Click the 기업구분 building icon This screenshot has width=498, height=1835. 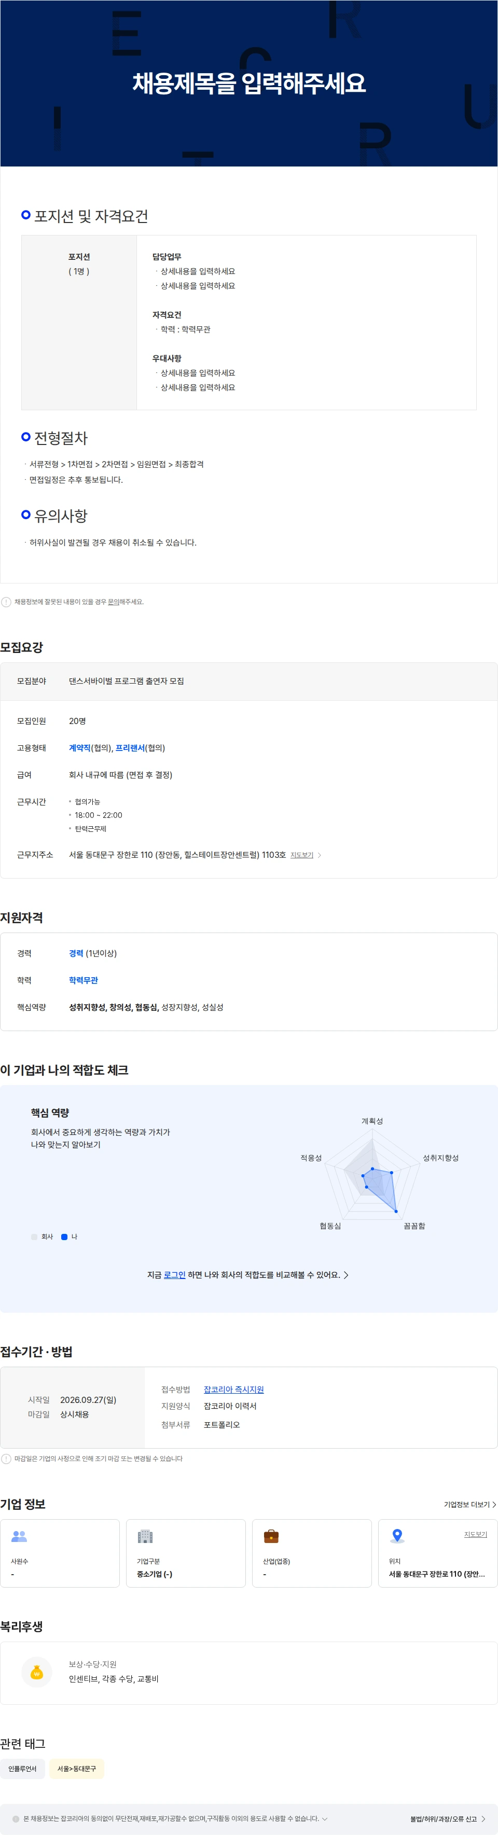coord(145,1537)
